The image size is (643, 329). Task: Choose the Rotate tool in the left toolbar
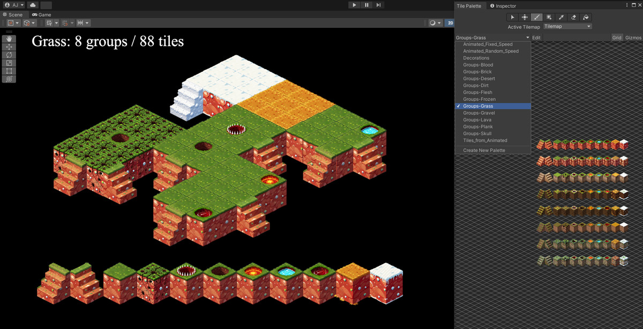(8, 54)
